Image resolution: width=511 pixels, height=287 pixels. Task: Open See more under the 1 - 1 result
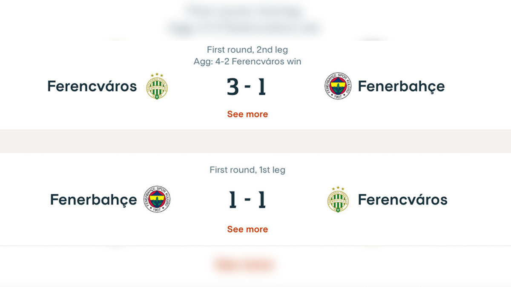click(247, 229)
